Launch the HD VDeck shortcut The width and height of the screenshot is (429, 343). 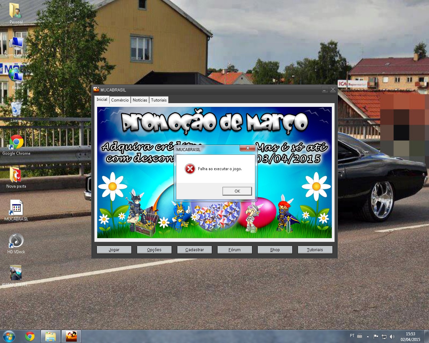click(x=16, y=242)
